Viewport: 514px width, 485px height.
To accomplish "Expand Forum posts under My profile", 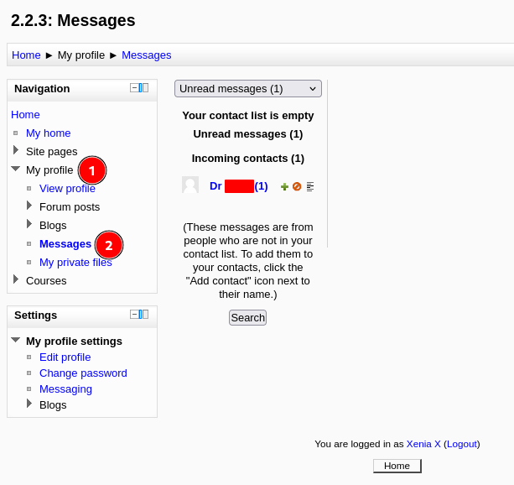I will [x=29, y=206].
